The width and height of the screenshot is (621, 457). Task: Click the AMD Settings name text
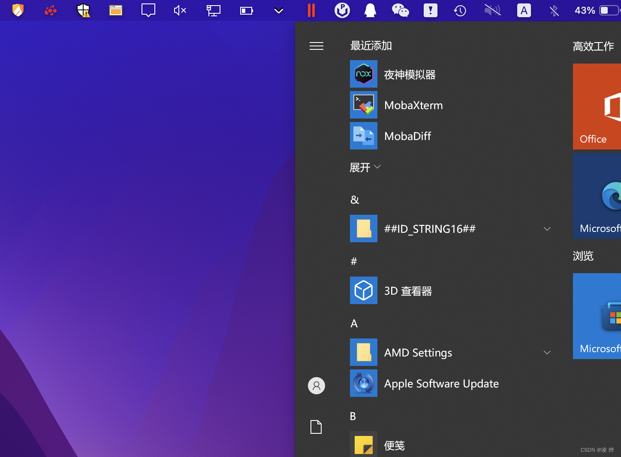(x=418, y=353)
